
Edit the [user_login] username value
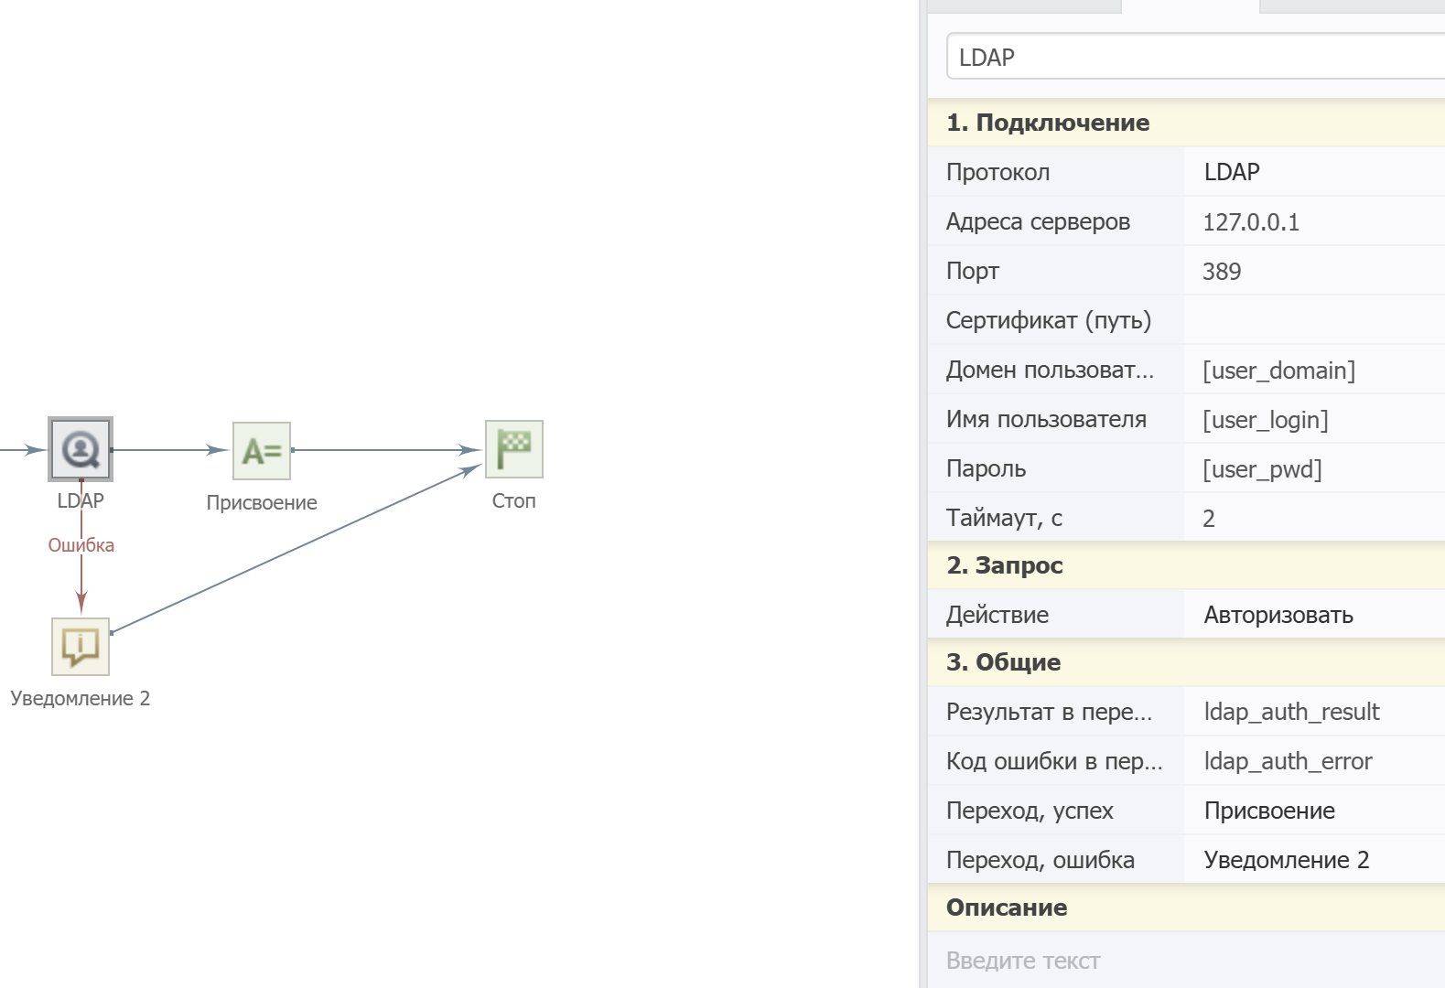pyautogui.click(x=1314, y=420)
